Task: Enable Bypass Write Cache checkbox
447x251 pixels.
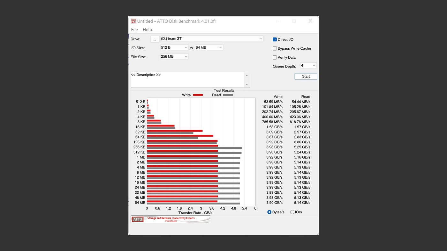Action: 275,48
